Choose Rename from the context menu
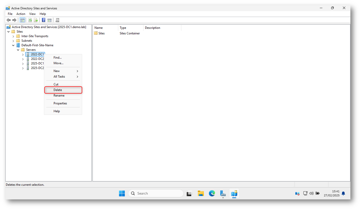This screenshot has width=361, height=210. pos(63,95)
